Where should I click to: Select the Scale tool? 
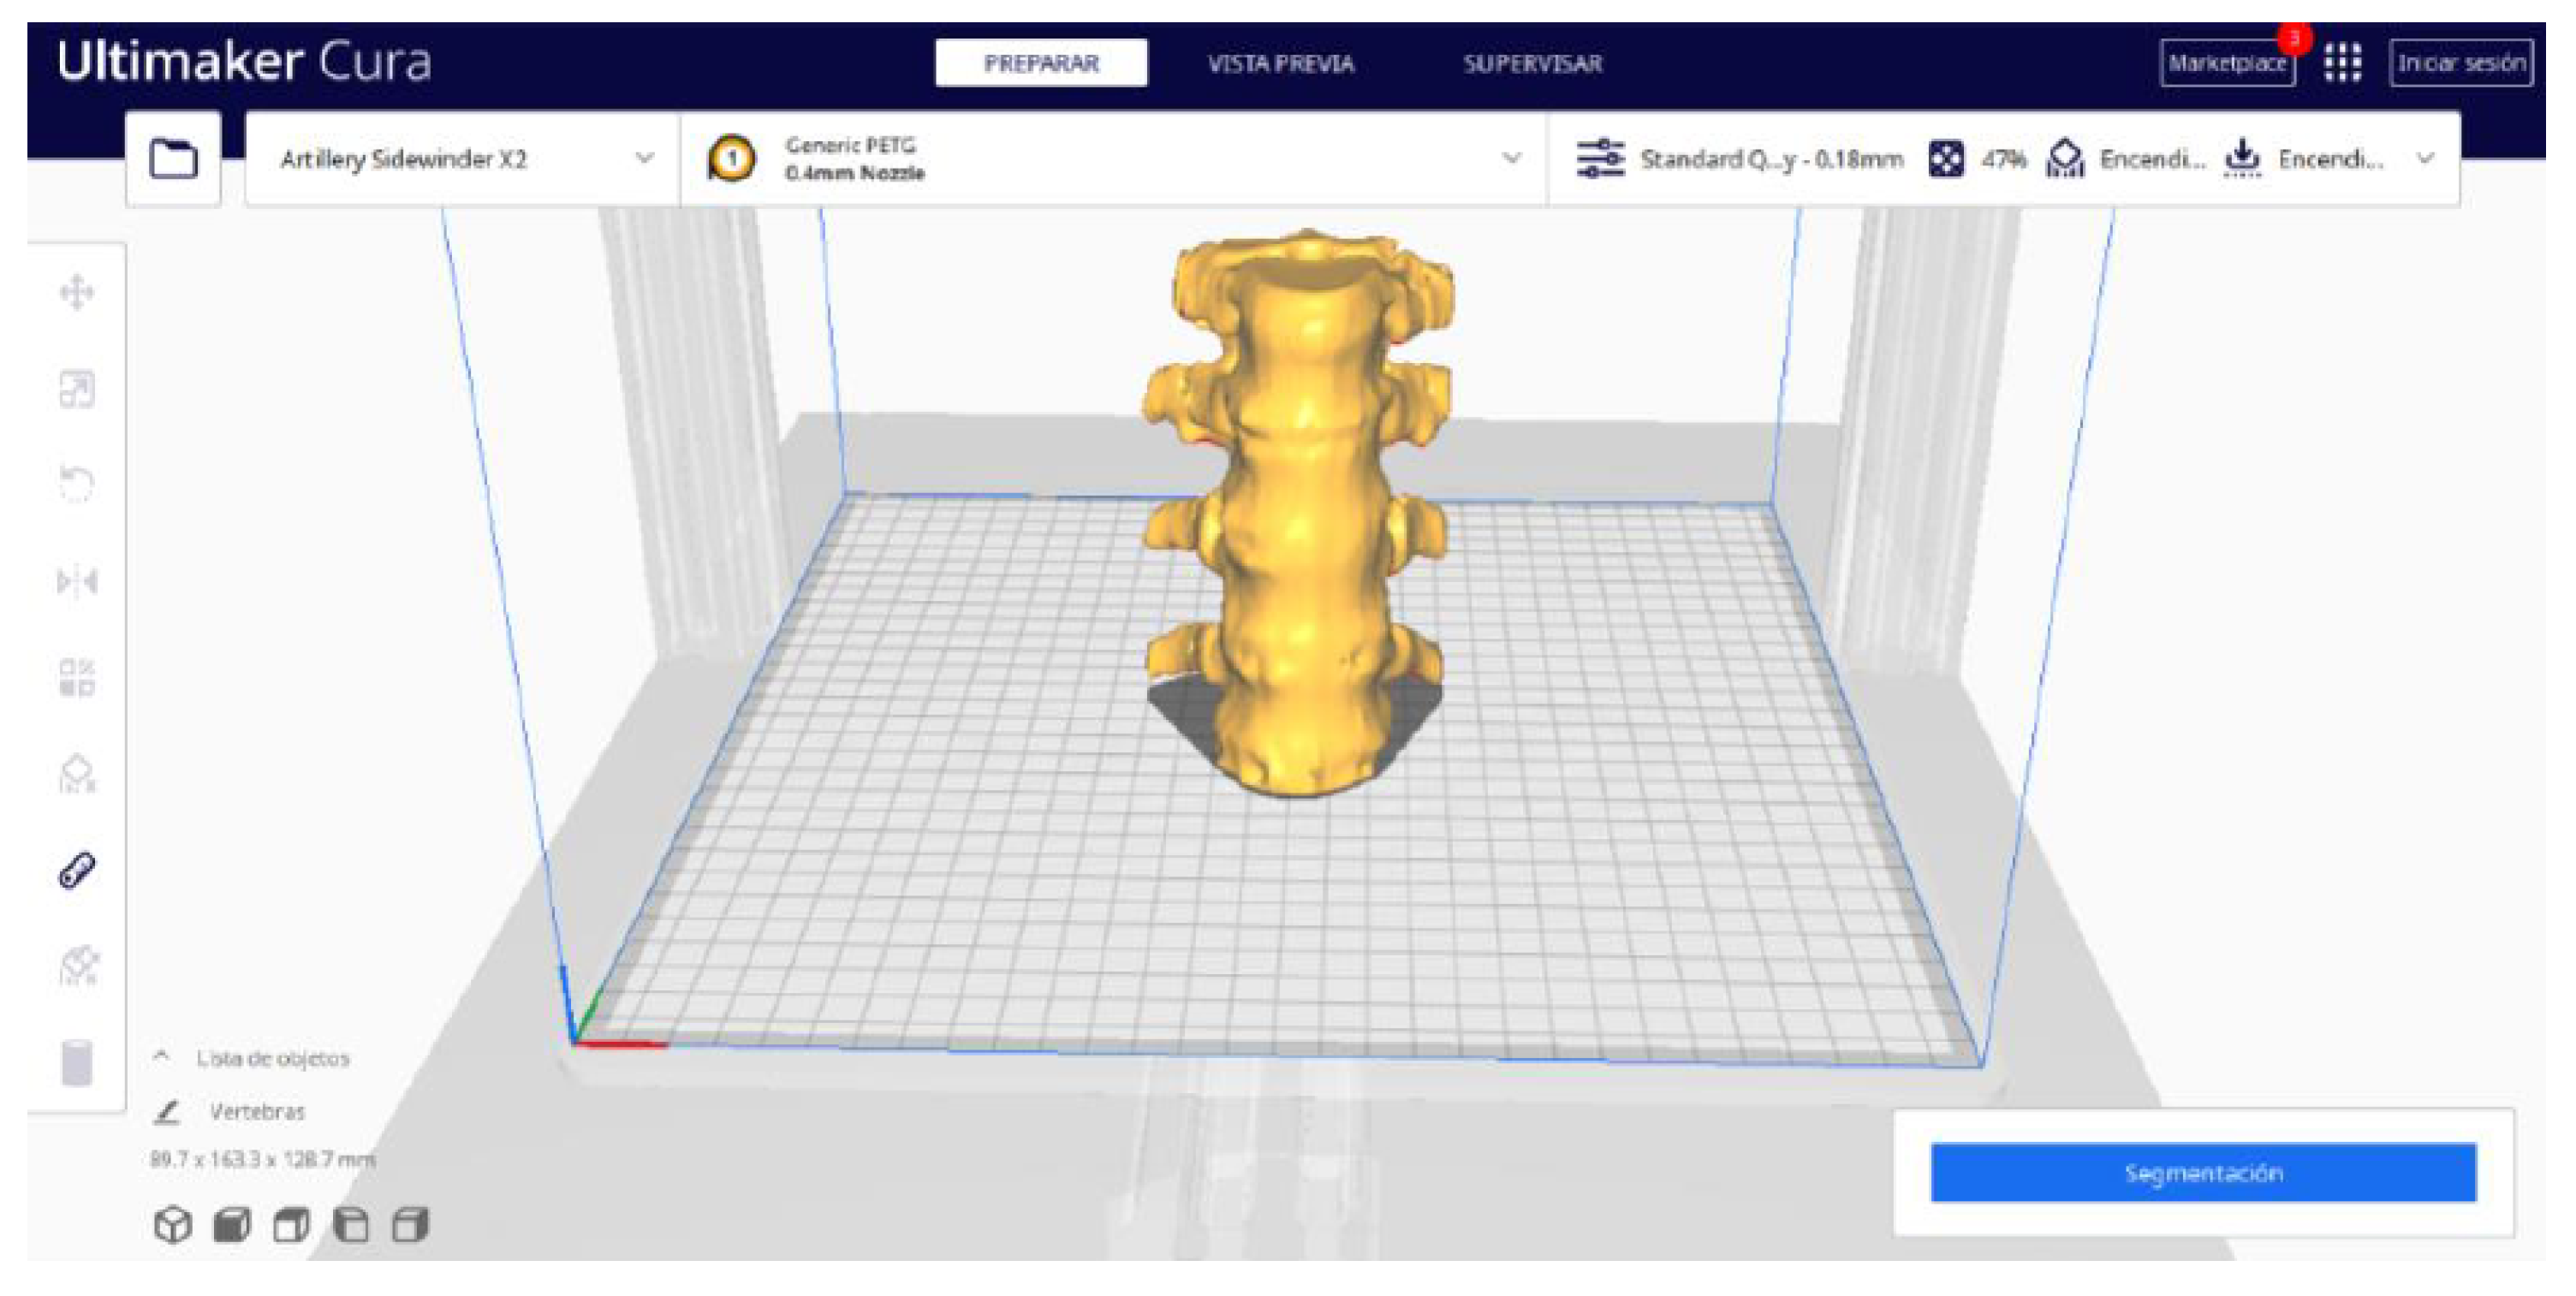[77, 389]
